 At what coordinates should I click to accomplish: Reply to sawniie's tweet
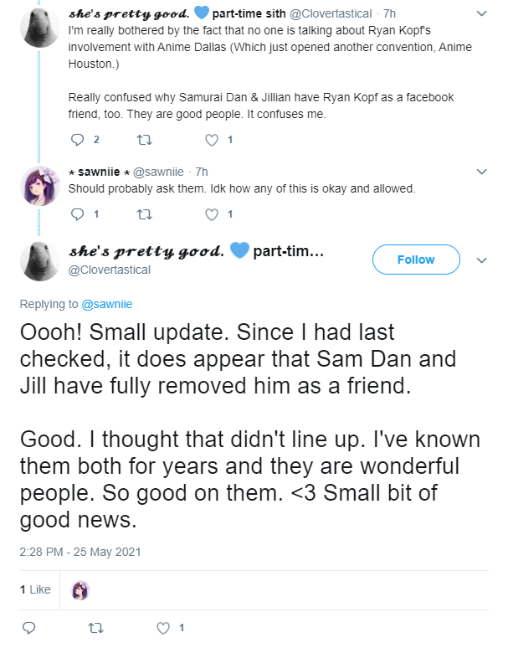(77, 214)
